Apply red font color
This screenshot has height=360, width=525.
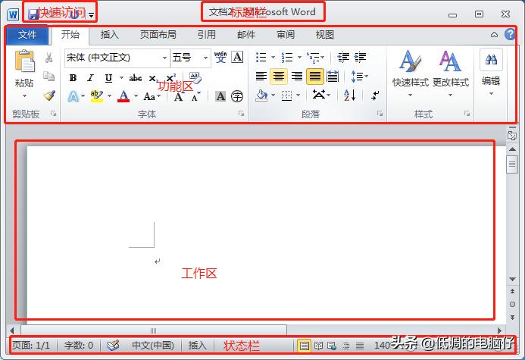click(123, 96)
